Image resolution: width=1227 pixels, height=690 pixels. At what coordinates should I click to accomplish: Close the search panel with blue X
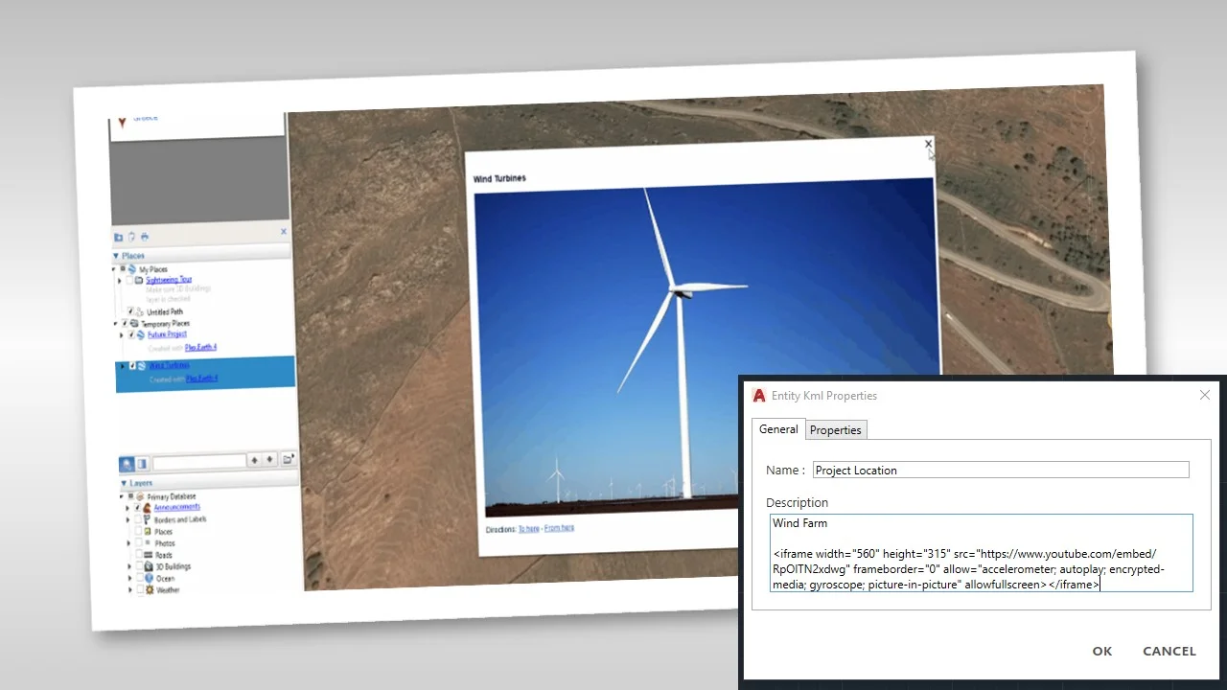pyautogui.click(x=284, y=231)
